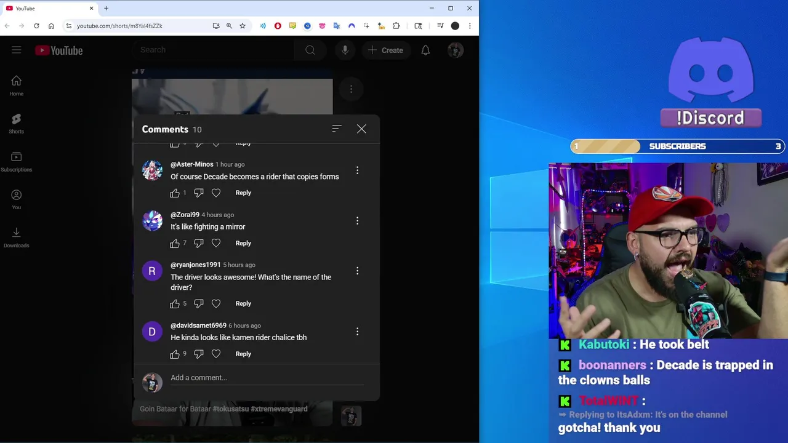
Task: Open the Chrome profile icon
Action: [455, 26]
